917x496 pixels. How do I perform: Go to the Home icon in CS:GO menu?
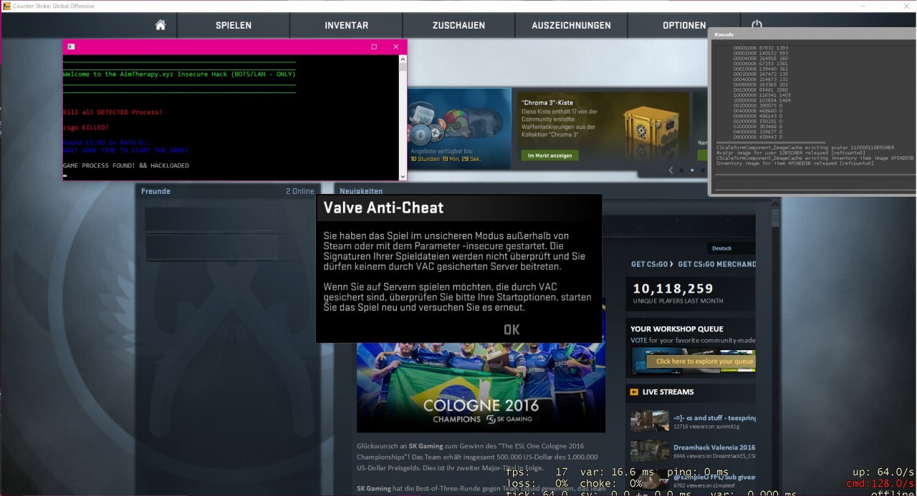[x=160, y=25]
